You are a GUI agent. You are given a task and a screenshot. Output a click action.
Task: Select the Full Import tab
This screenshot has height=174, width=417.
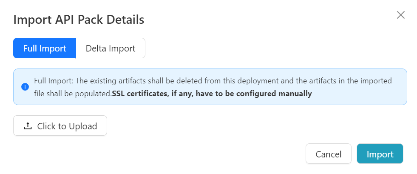45,48
